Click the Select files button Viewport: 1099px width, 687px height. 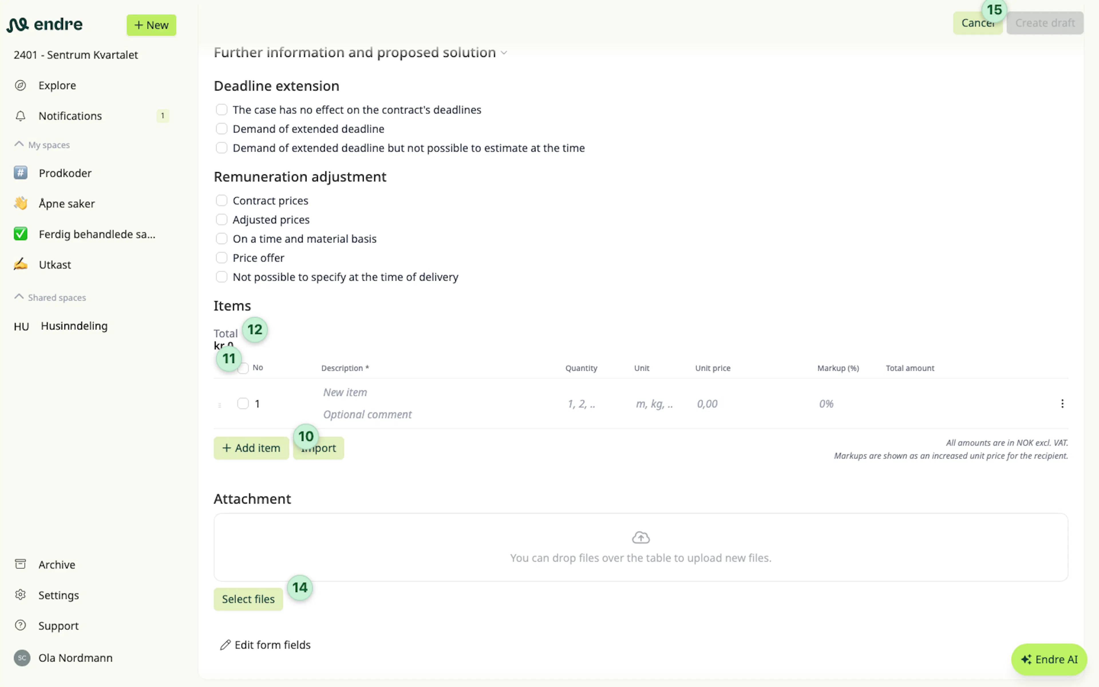click(248, 599)
